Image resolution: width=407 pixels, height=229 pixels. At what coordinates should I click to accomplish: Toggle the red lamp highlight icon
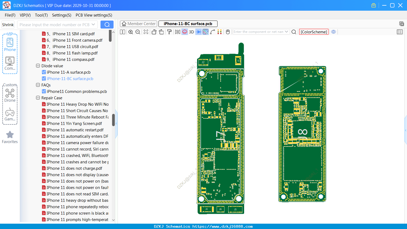click(185, 32)
